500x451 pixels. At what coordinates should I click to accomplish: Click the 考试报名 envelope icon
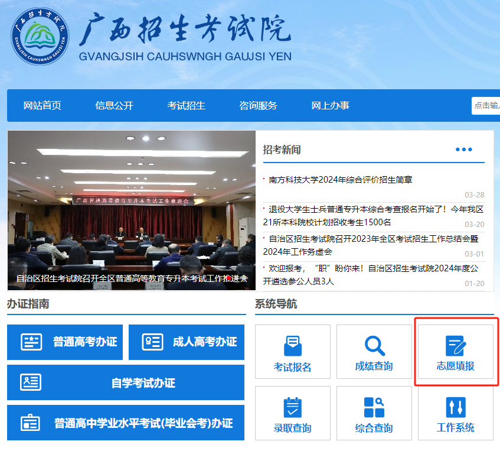(292, 345)
